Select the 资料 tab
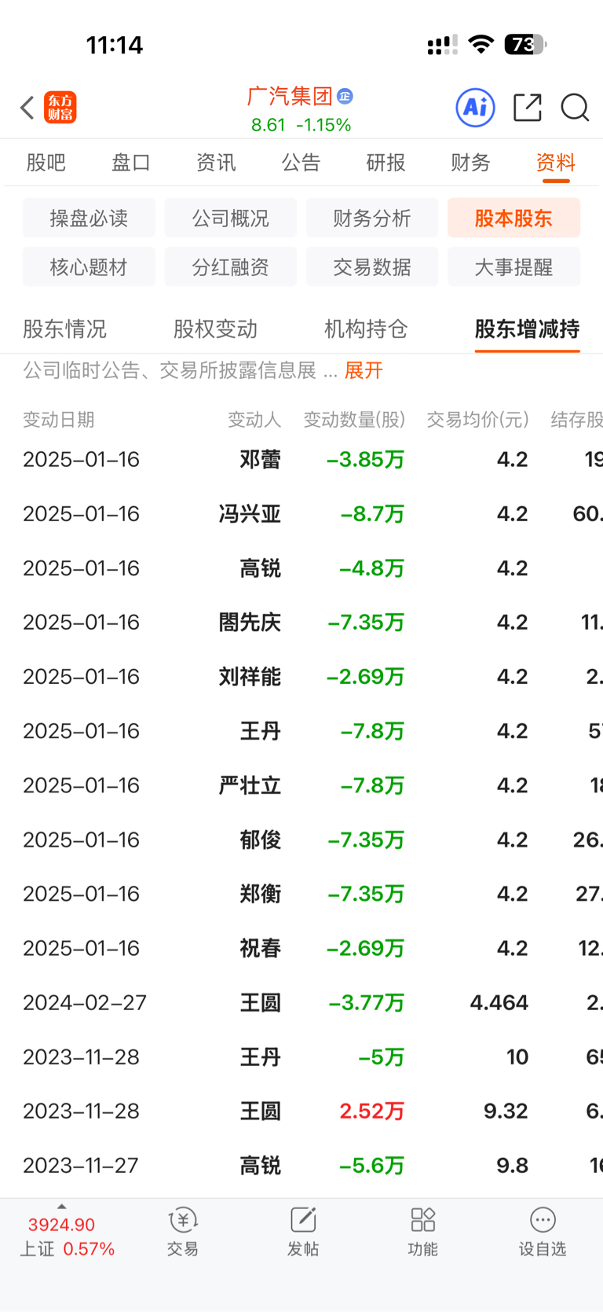Screen dimensions: 603x1312 coord(556,163)
